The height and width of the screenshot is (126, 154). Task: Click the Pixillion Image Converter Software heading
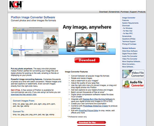pos(33,17)
